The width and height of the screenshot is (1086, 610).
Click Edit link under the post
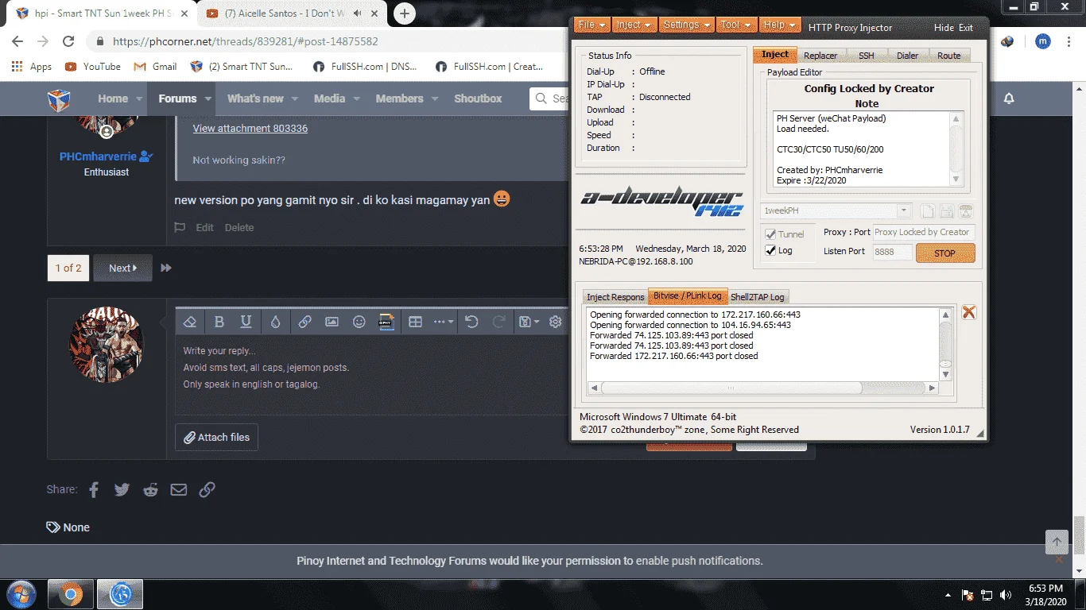coord(204,227)
